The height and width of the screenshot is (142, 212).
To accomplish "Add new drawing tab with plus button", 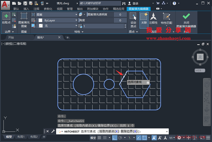I will [x=68, y=38].
